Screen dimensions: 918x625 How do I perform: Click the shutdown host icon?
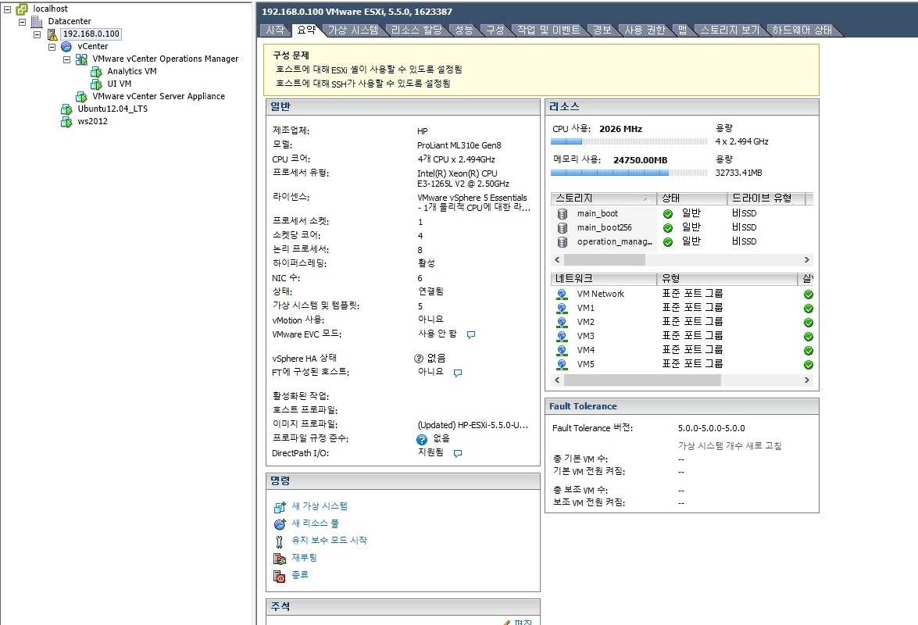pyautogui.click(x=280, y=576)
